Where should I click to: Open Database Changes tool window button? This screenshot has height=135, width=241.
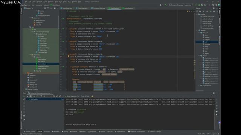click(154, 132)
